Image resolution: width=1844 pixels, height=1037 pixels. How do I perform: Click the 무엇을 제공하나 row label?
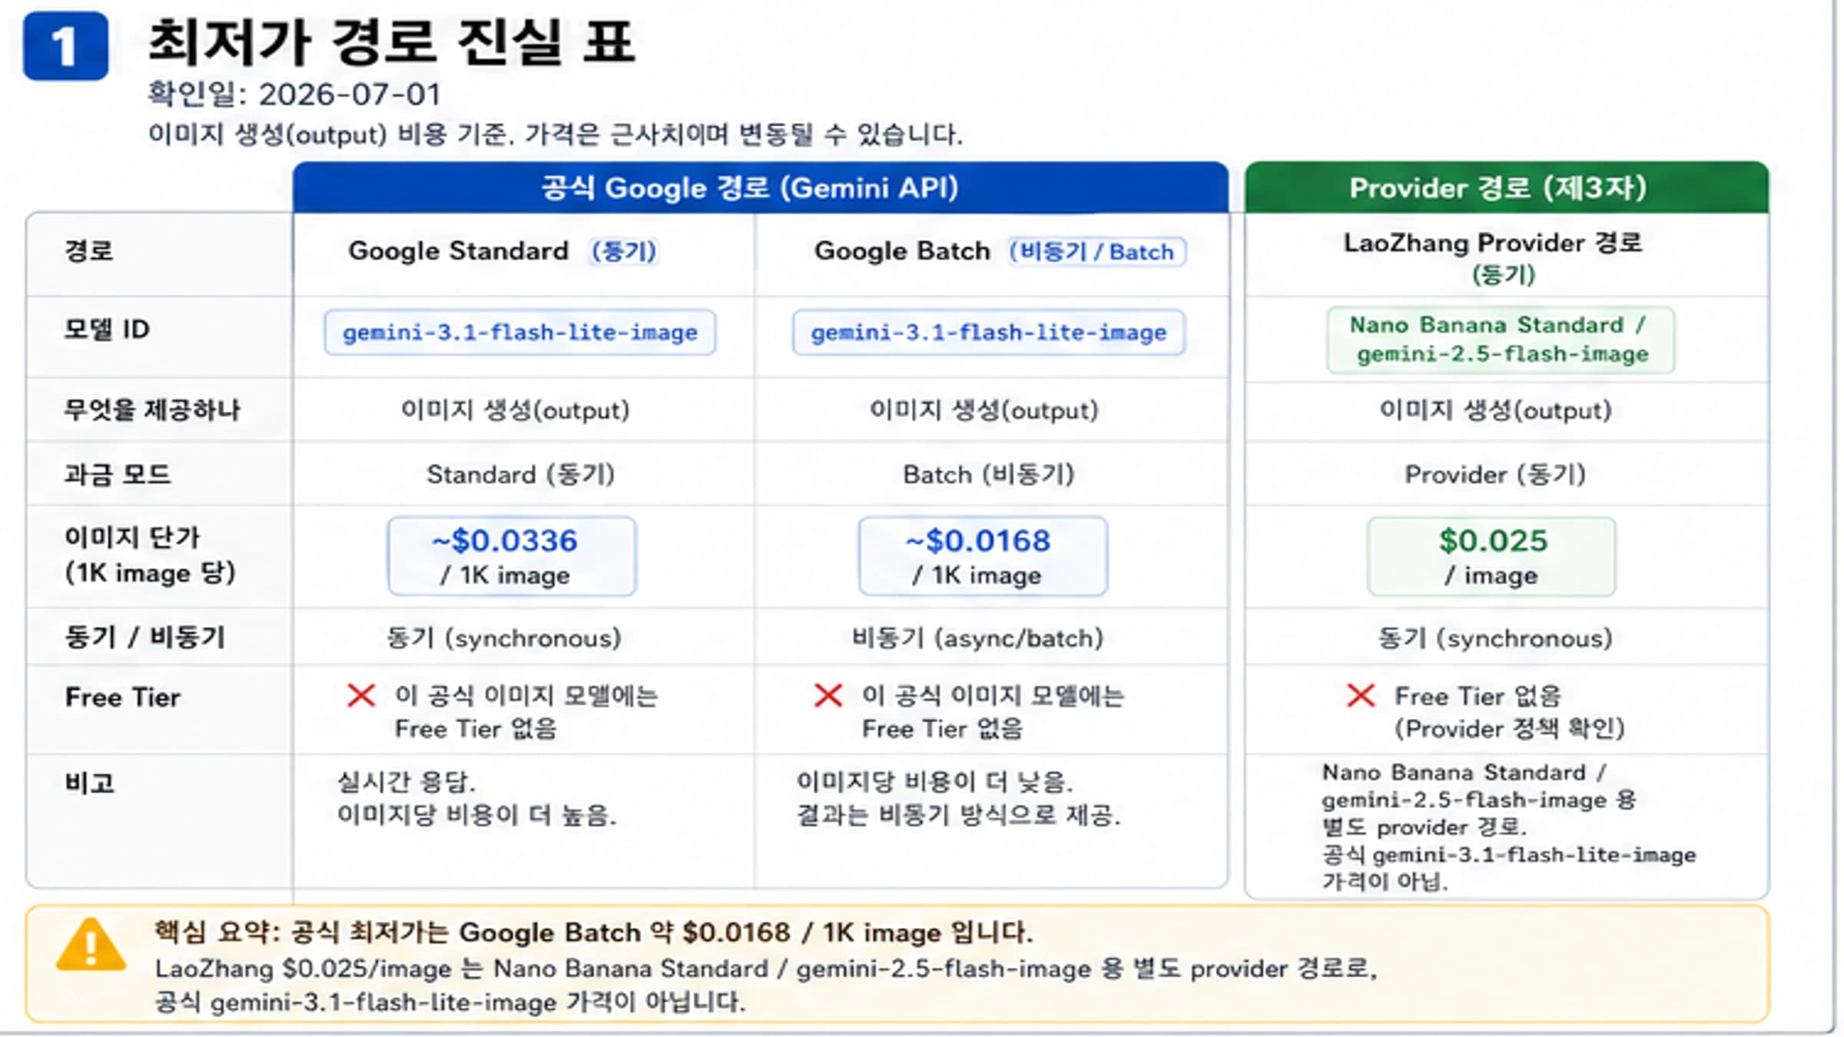152,409
